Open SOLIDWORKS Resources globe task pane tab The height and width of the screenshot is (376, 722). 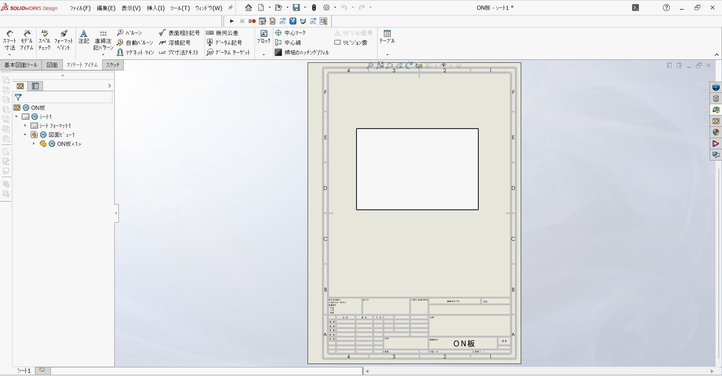coord(716,87)
